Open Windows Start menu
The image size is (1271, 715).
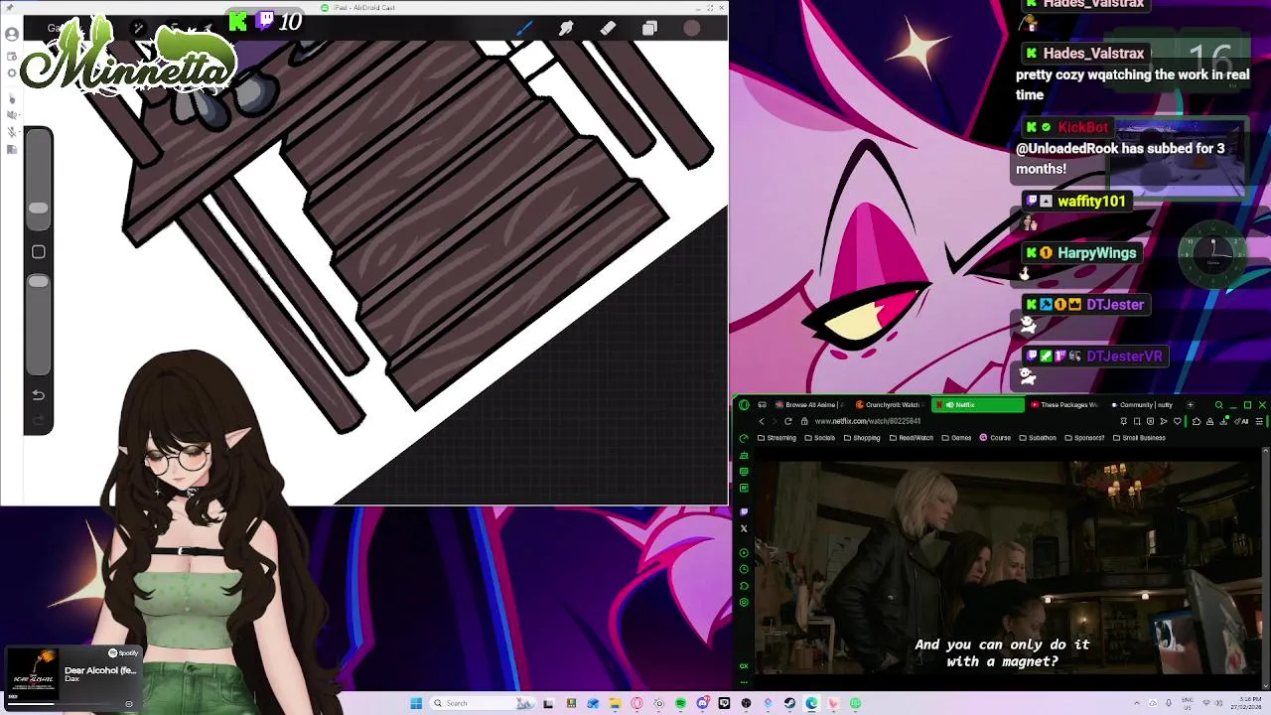coord(416,703)
